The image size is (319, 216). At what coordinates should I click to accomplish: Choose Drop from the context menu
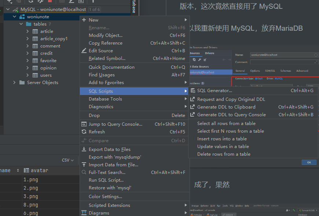click(x=134, y=115)
